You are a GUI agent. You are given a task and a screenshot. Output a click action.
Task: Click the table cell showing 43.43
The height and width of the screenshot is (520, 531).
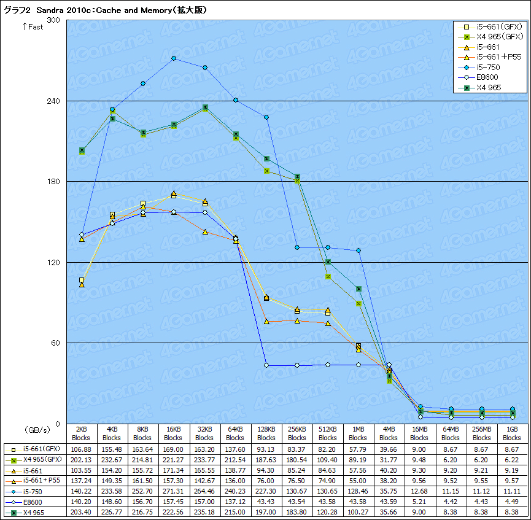266,502
